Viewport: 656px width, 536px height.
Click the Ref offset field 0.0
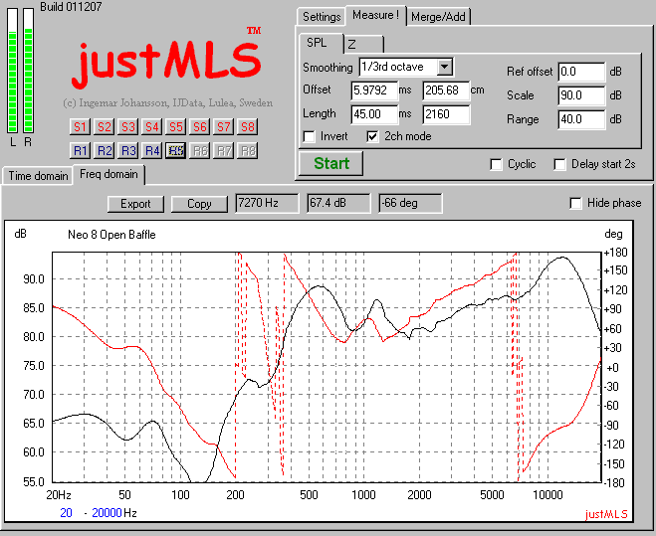click(x=581, y=72)
